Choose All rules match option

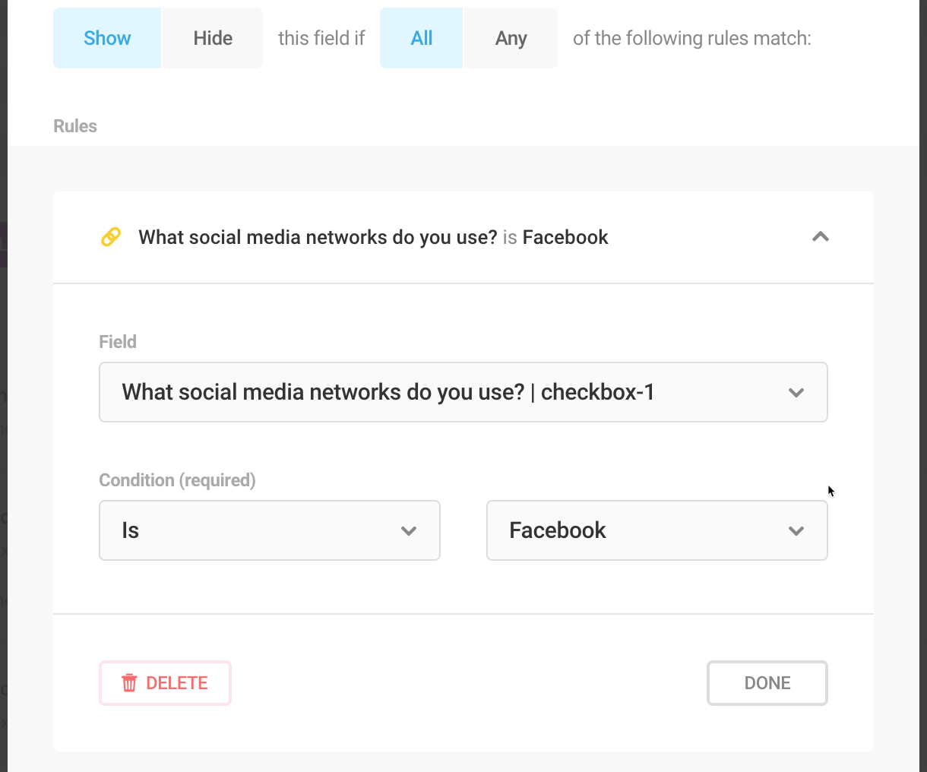click(421, 38)
